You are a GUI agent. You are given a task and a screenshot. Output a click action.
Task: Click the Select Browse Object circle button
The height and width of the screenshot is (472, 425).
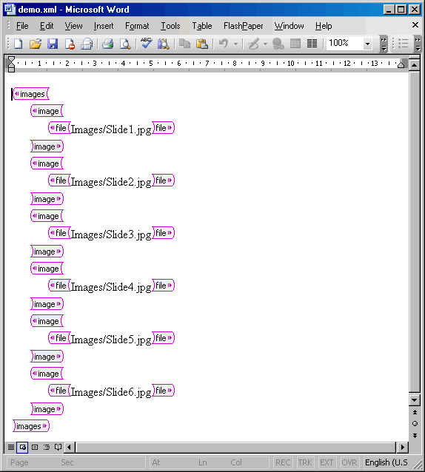pyautogui.click(x=415, y=423)
